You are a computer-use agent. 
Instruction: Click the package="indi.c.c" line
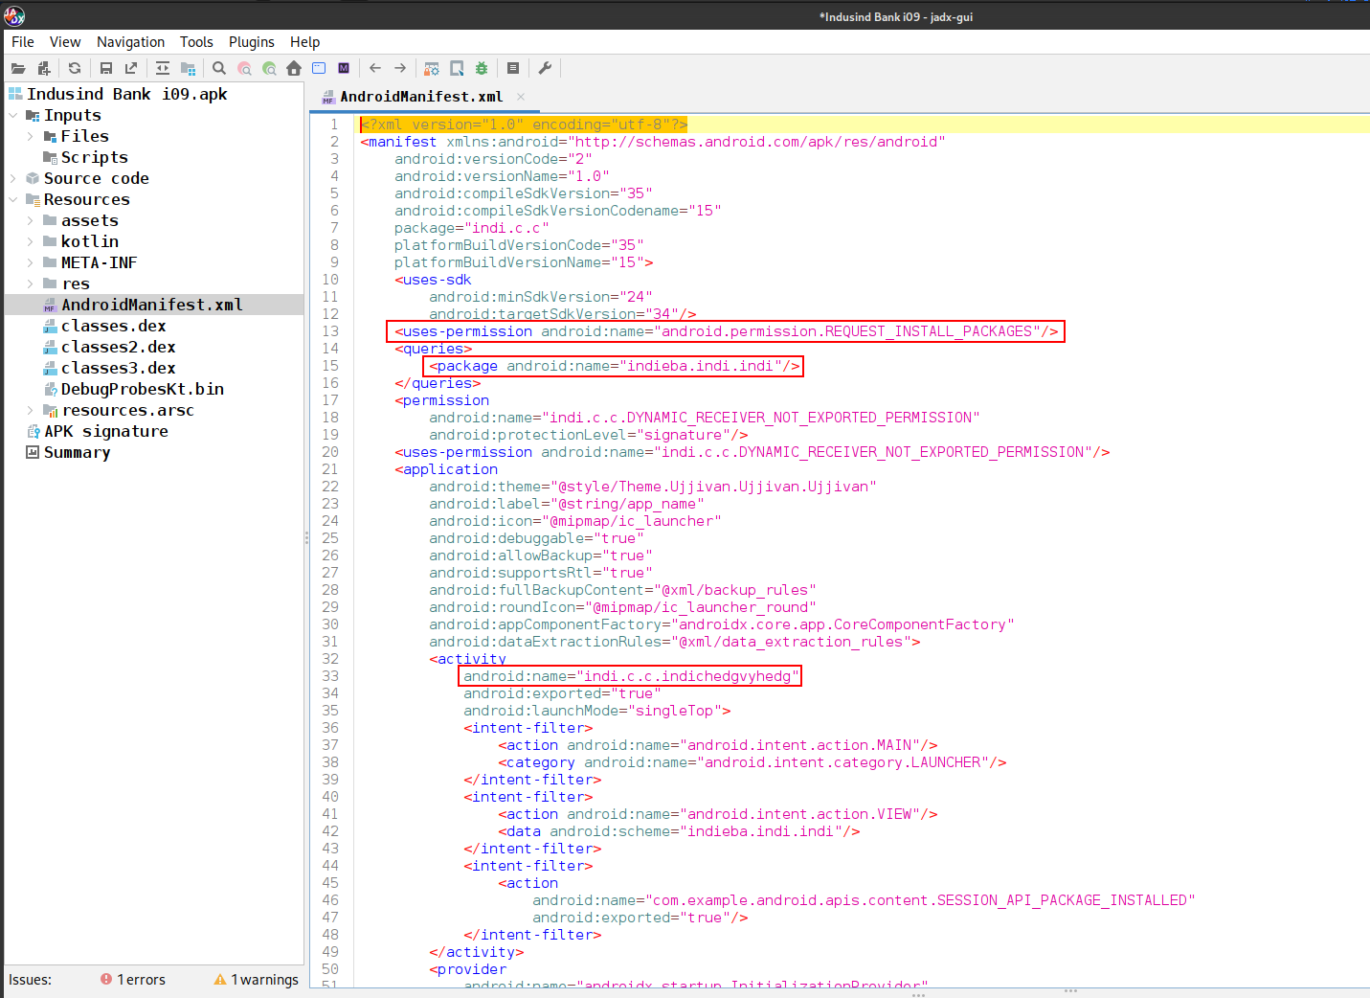472,228
